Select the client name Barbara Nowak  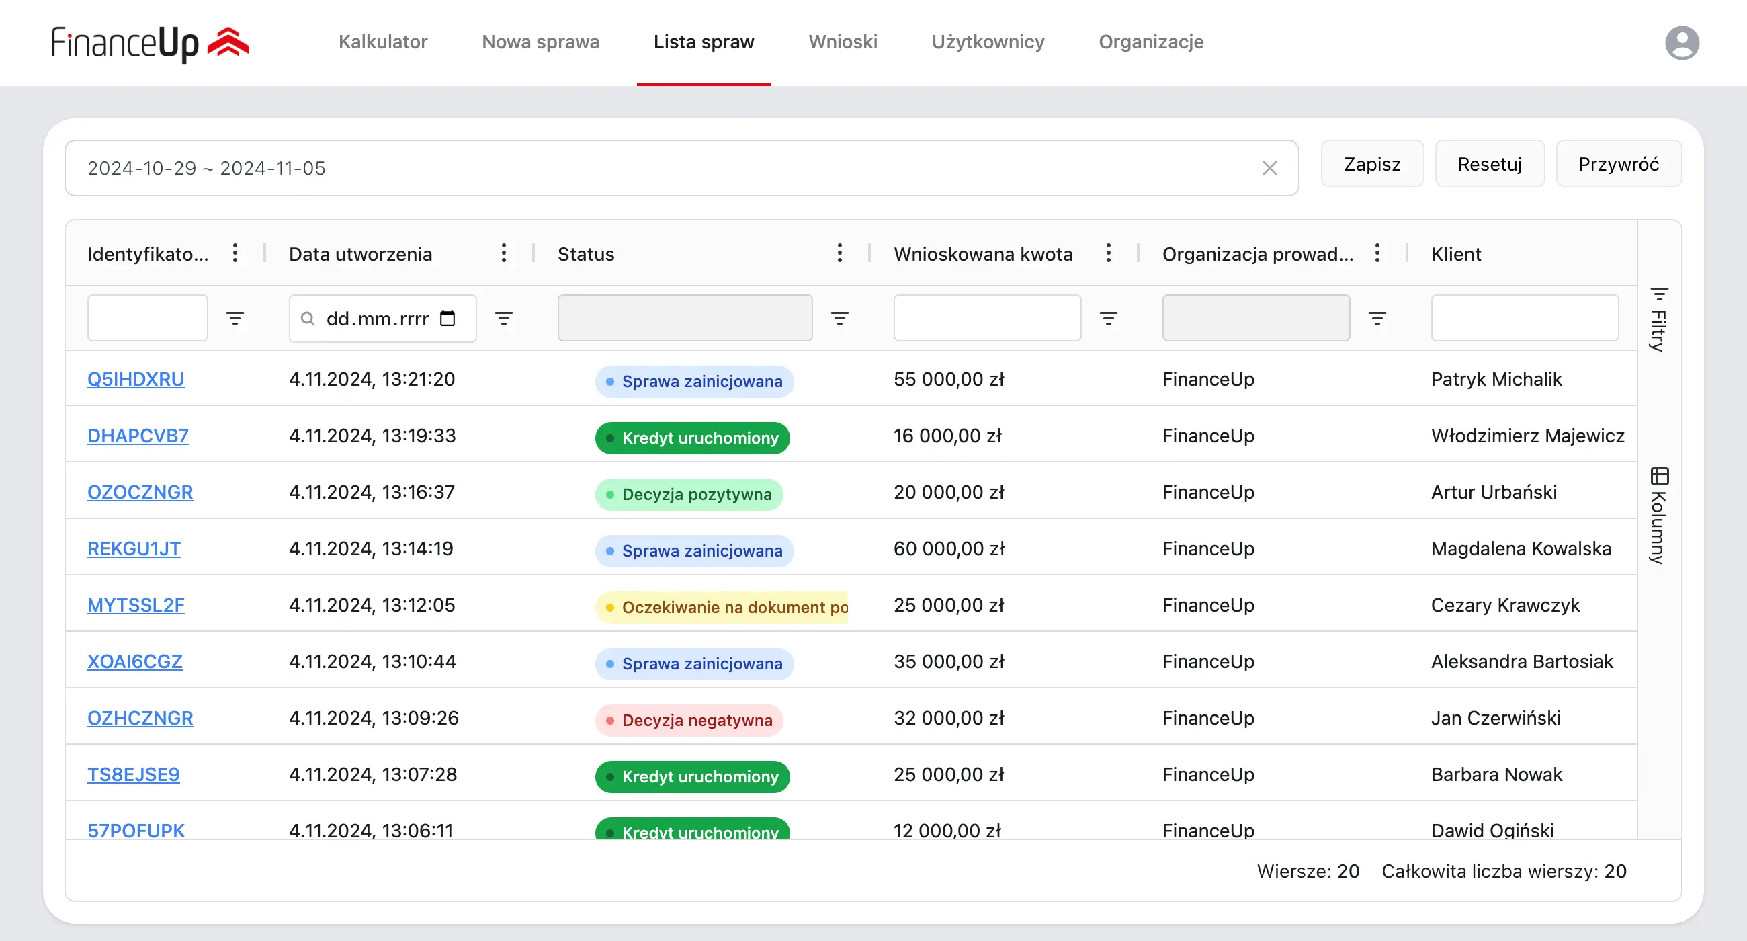[1496, 774]
